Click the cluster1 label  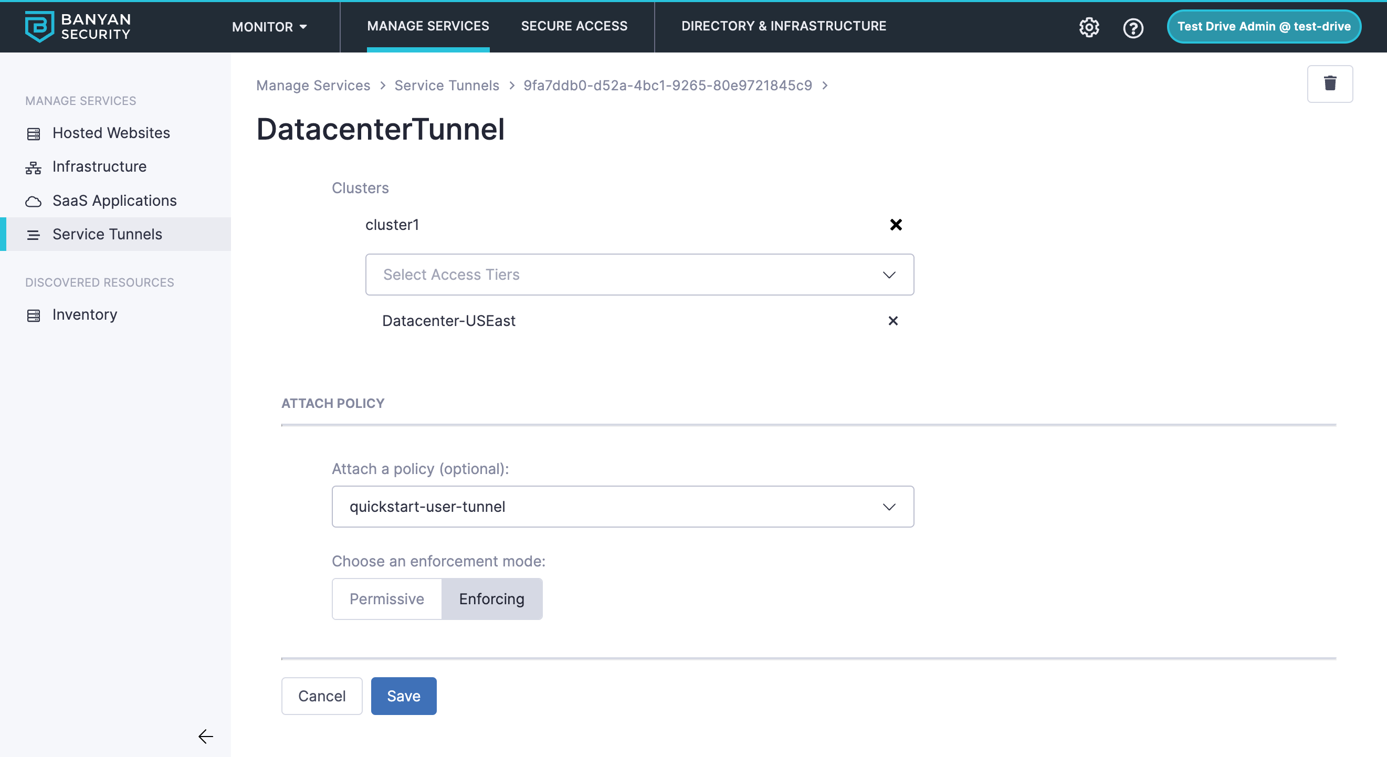click(x=392, y=225)
